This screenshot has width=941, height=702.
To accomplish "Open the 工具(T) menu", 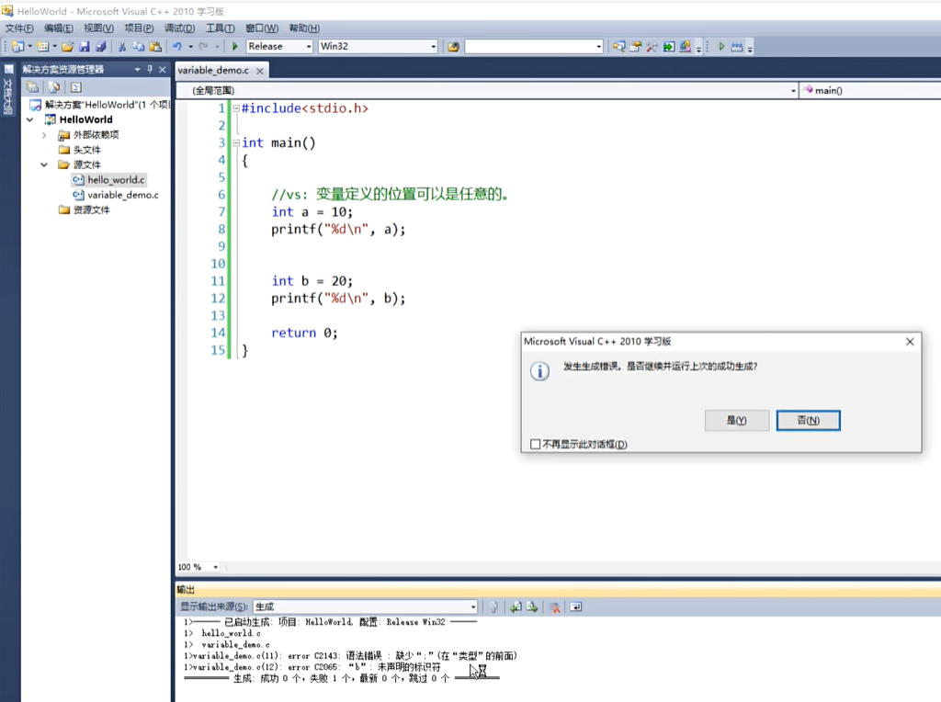I will (221, 28).
